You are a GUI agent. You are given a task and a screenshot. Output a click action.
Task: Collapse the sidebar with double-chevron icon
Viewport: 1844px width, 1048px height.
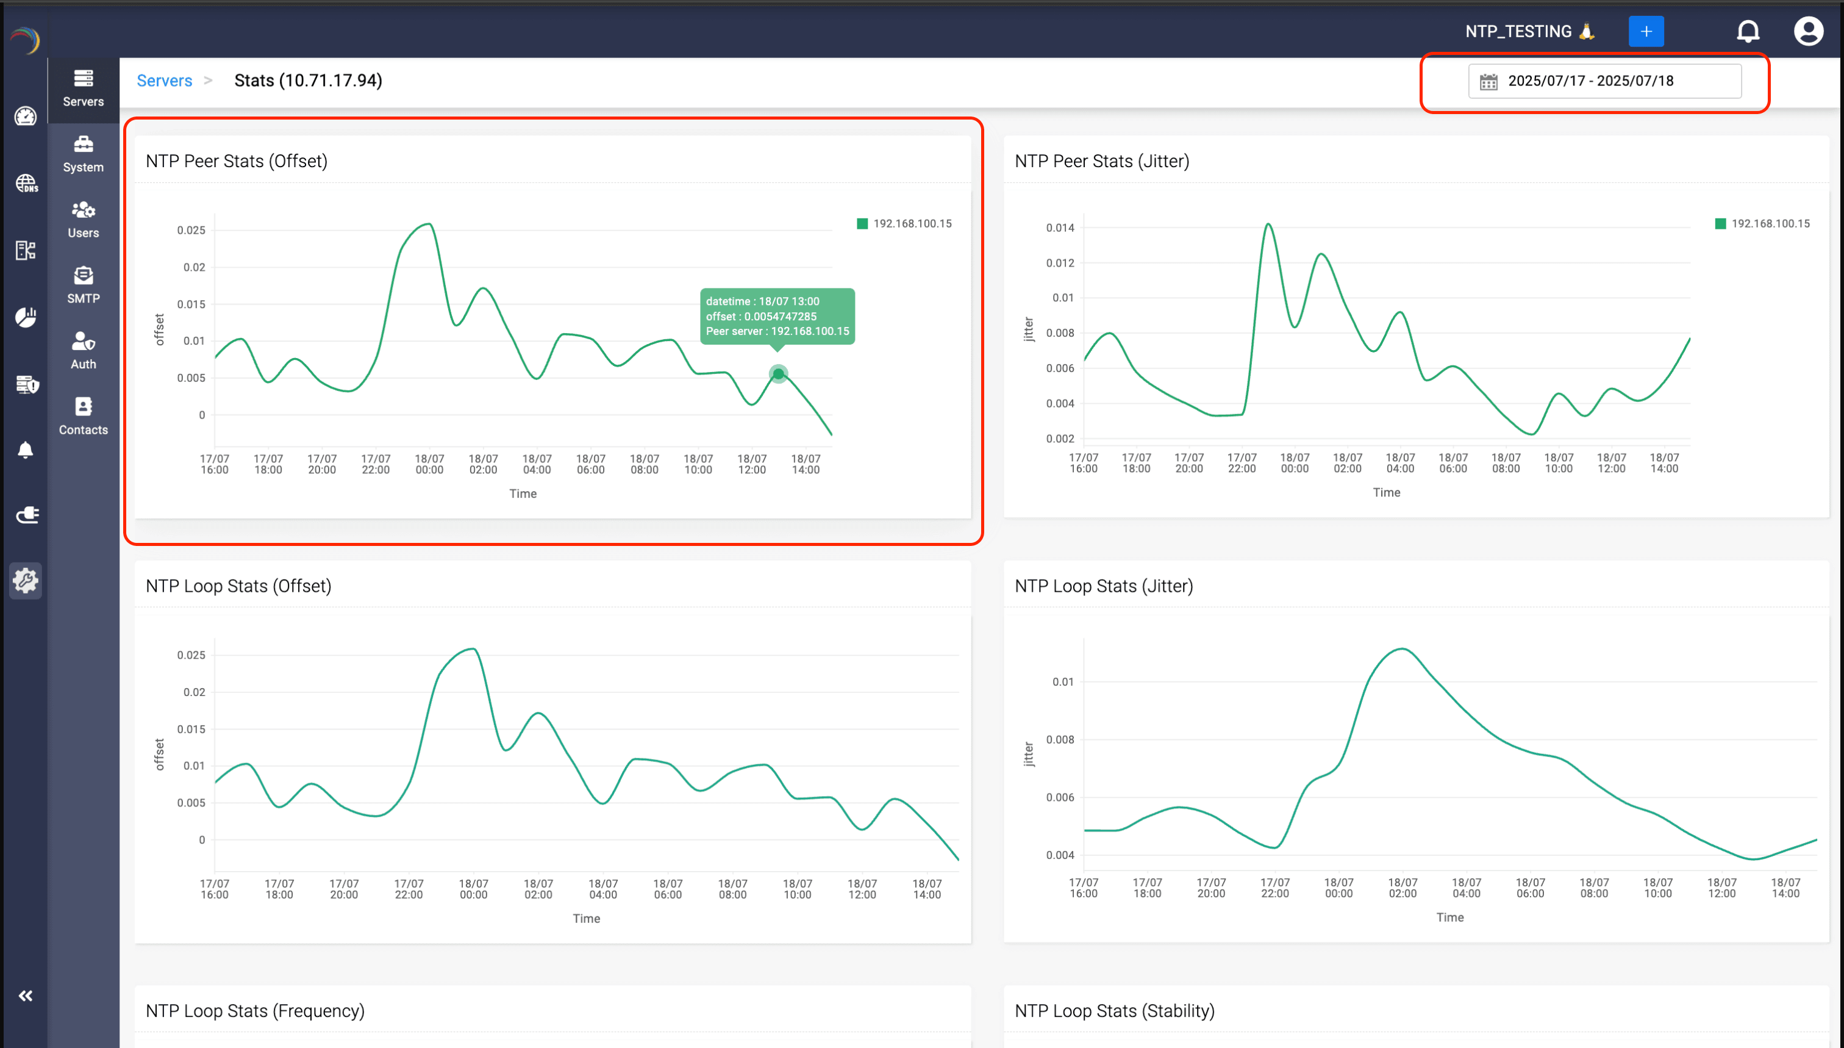(26, 996)
